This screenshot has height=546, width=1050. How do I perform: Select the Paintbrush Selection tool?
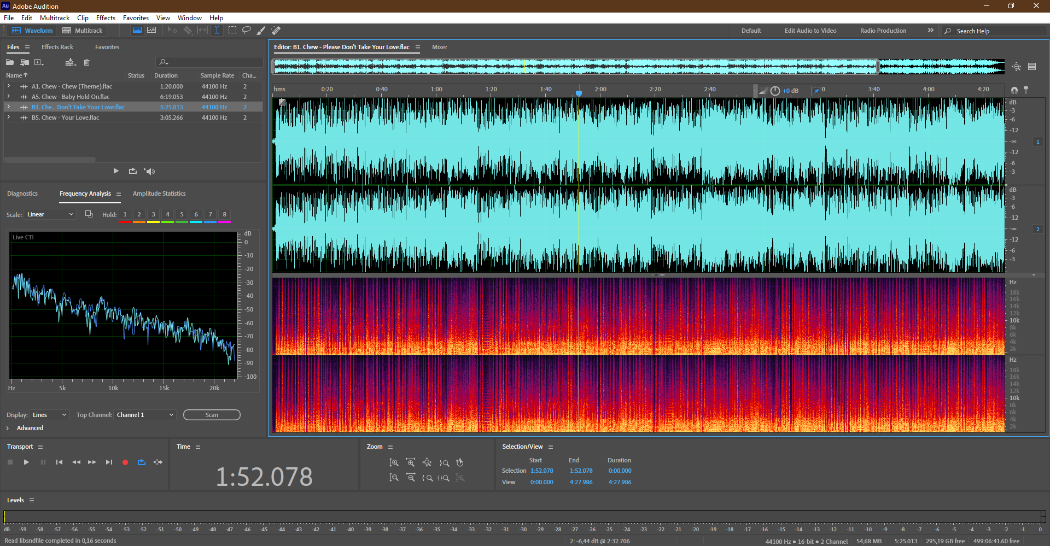click(x=261, y=30)
